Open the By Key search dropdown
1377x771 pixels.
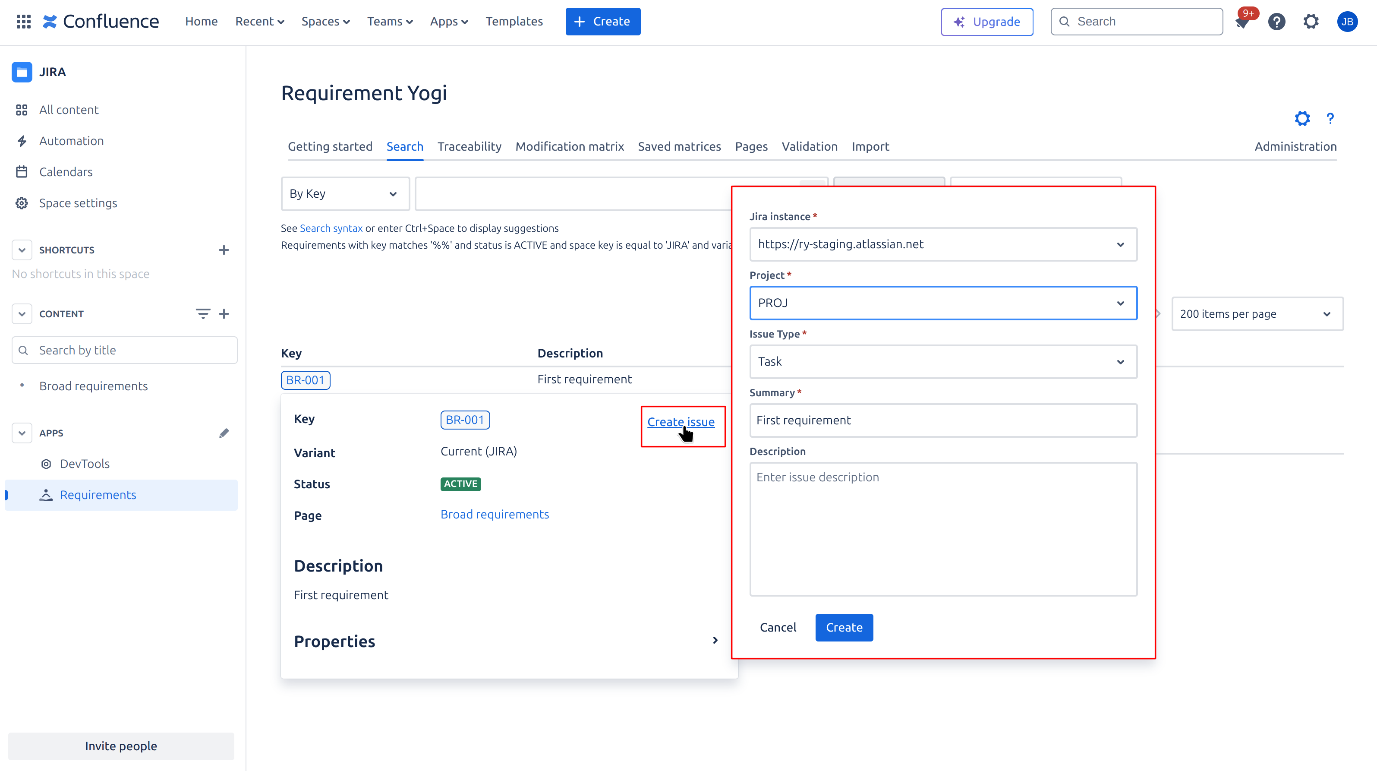345,193
